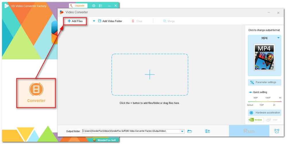Click the large plus in the drop area
Image resolution: width=287 pixels, height=144 pixels.
(150, 75)
